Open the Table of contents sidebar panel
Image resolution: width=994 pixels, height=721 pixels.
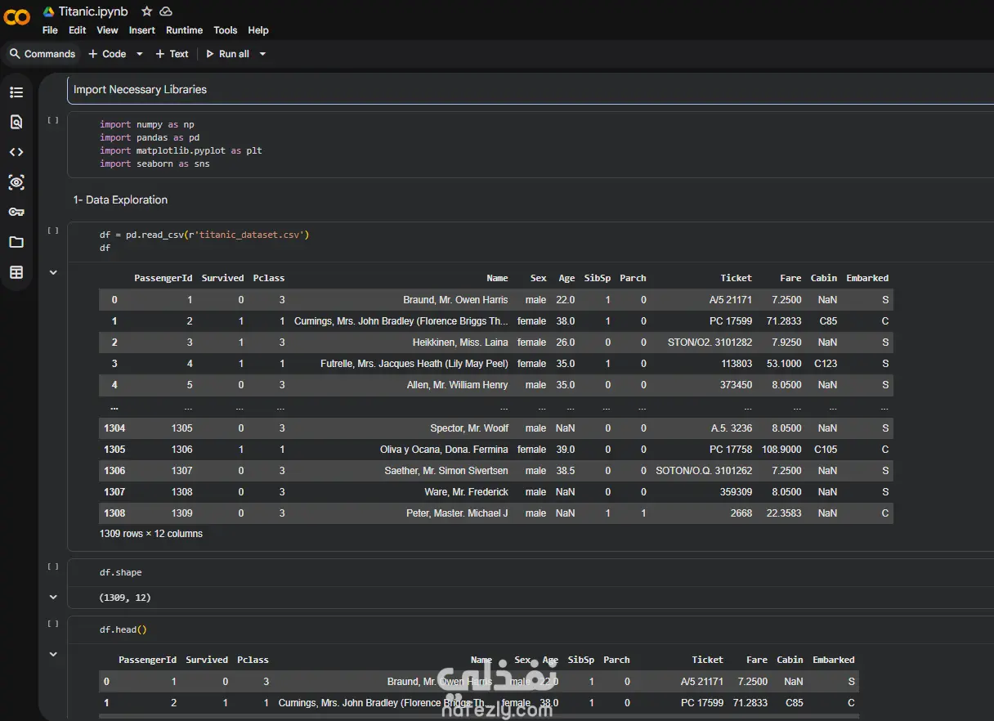pos(16,92)
